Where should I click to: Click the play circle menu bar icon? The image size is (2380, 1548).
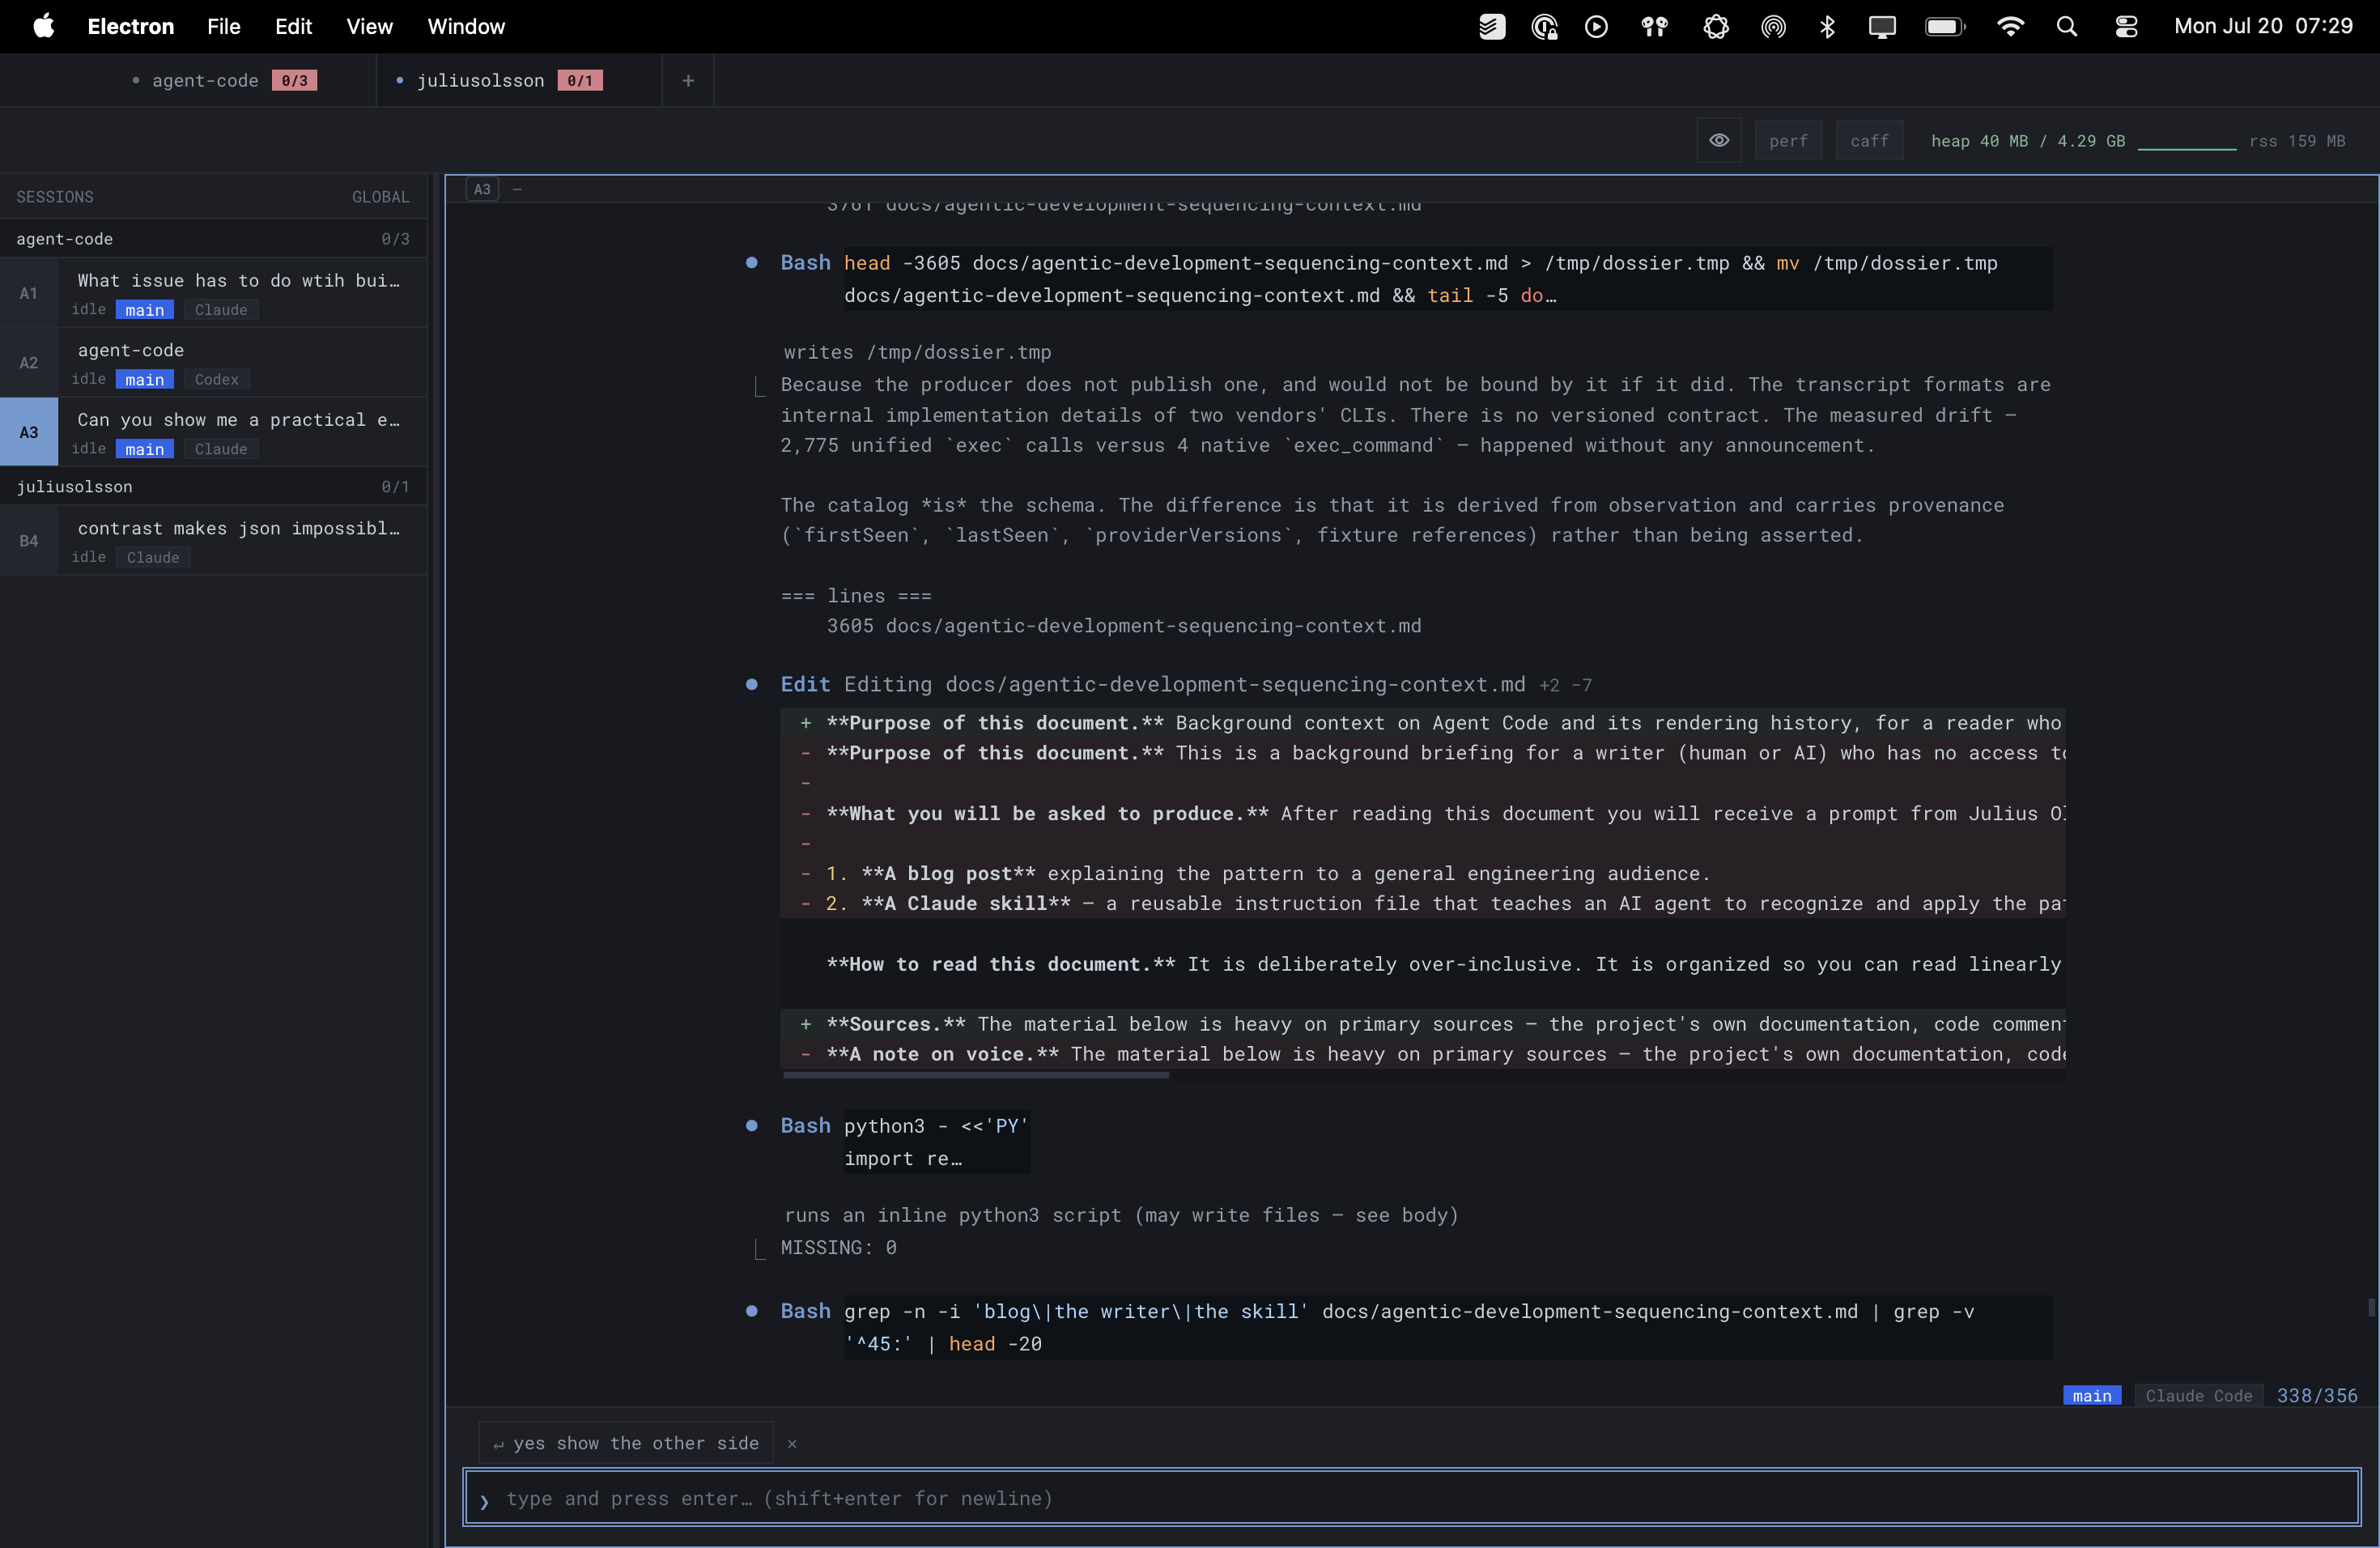click(1596, 26)
